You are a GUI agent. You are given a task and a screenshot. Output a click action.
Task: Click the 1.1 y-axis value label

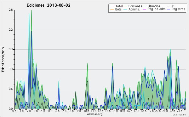click(11, 69)
